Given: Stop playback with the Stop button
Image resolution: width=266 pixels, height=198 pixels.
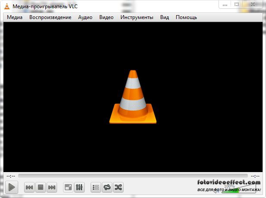Looking at the screenshot, I should click(41, 187).
